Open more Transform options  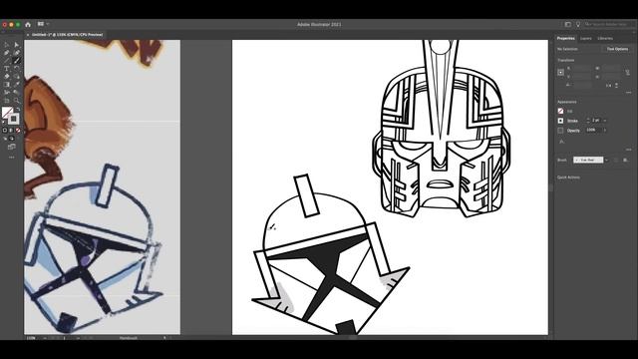pos(628,93)
